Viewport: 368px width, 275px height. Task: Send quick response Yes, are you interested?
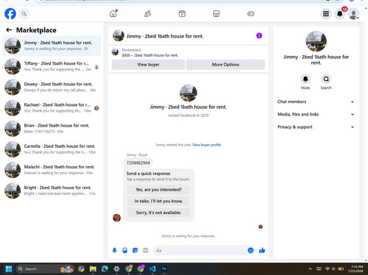click(159, 190)
